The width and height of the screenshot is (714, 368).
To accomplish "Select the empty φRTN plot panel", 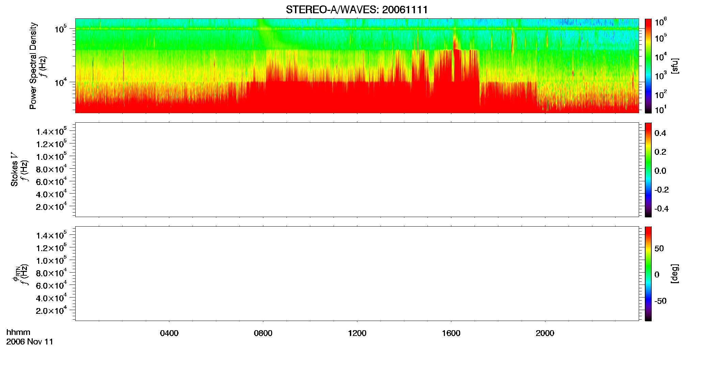I will click(x=357, y=273).
